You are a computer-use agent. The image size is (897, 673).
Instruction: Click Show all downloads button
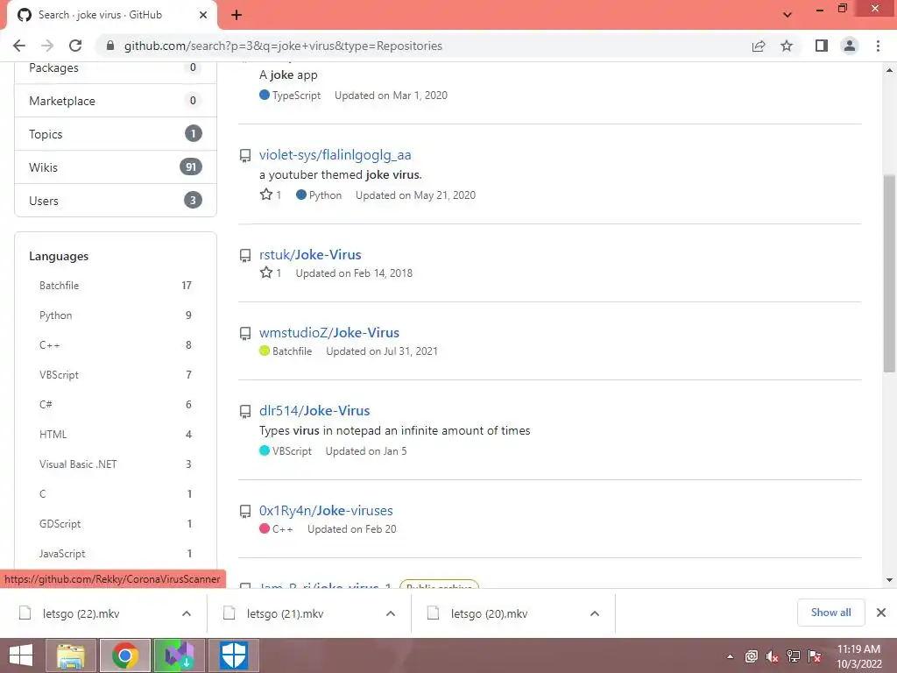pos(830,613)
